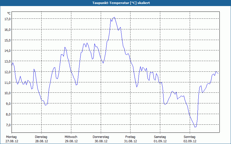Click the 7,0 y-axis label
Image resolution: width=231 pixels, height=144 pixels.
pyautogui.click(x=8, y=125)
